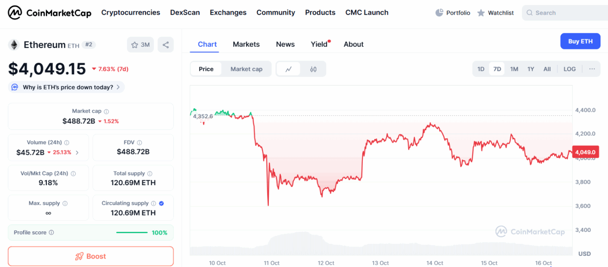Switch to line chart icon view
Image resolution: width=608 pixels, height=267 pixels.
pos(288,69)
